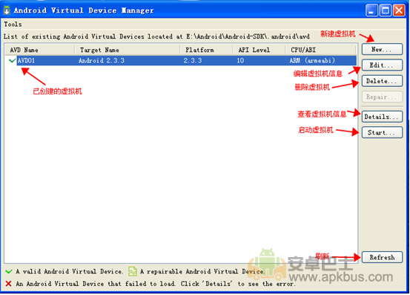Click the API Level column header
410x295 pixels.
[259, 50]
